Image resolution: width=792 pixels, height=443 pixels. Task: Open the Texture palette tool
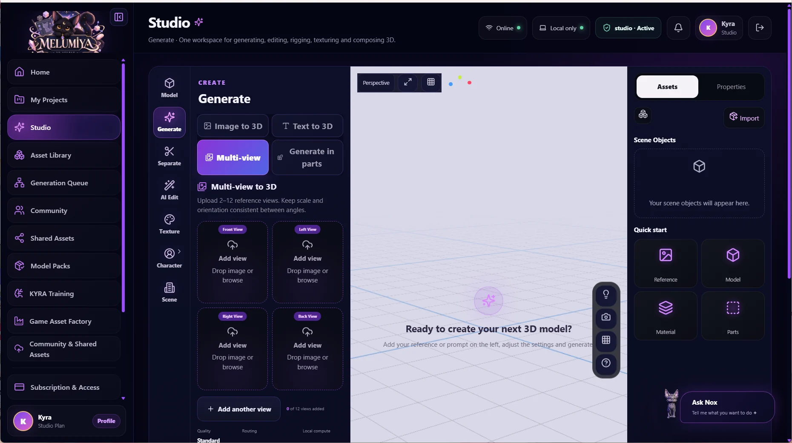(169, 224)
